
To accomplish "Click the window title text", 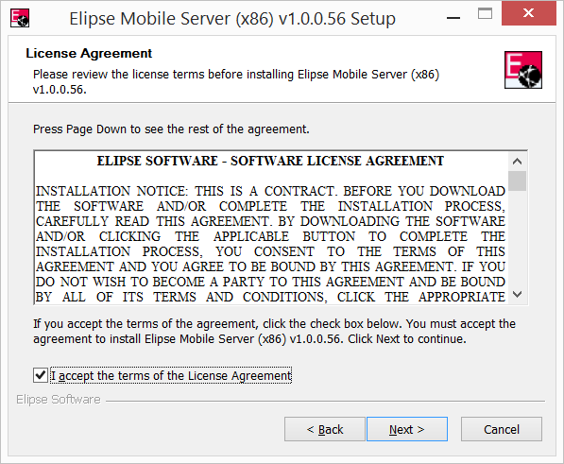I will coord(232,19).
